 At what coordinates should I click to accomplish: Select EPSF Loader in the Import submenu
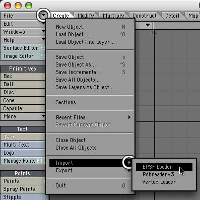164,167
